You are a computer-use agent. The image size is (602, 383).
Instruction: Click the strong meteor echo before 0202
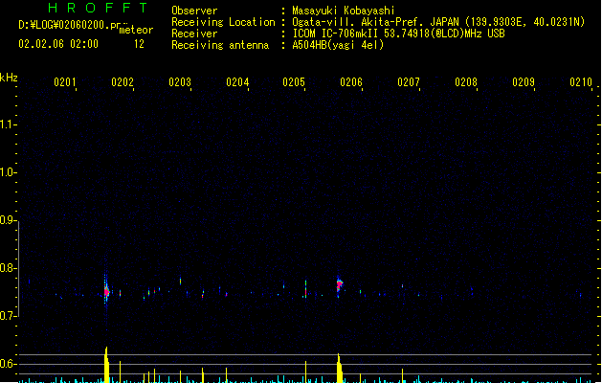coord(106,292)
